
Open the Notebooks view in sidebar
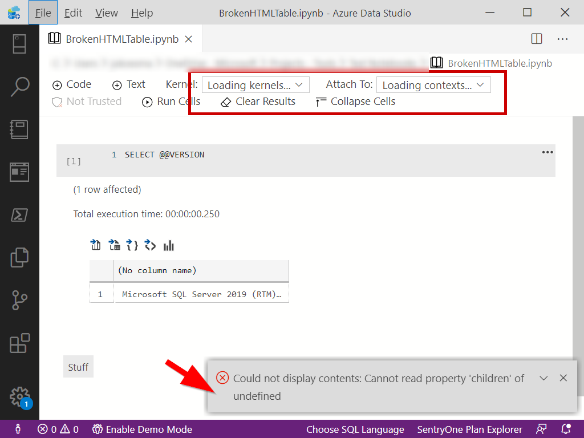click(x=20, y=129)
